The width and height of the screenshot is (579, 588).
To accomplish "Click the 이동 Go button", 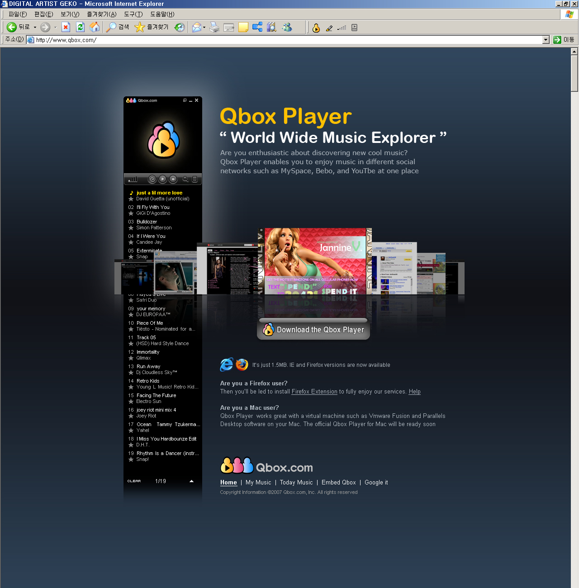I will coord(564,40).
